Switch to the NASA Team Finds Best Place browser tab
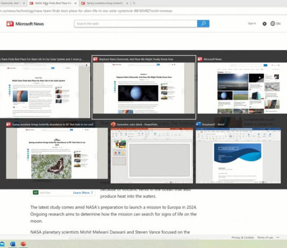 click(x=53, y=3)
